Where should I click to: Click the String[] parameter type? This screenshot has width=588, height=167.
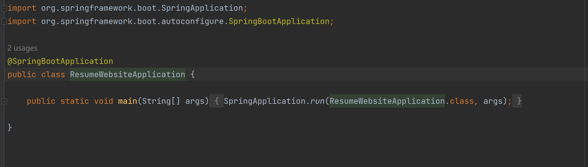[161, 101]
